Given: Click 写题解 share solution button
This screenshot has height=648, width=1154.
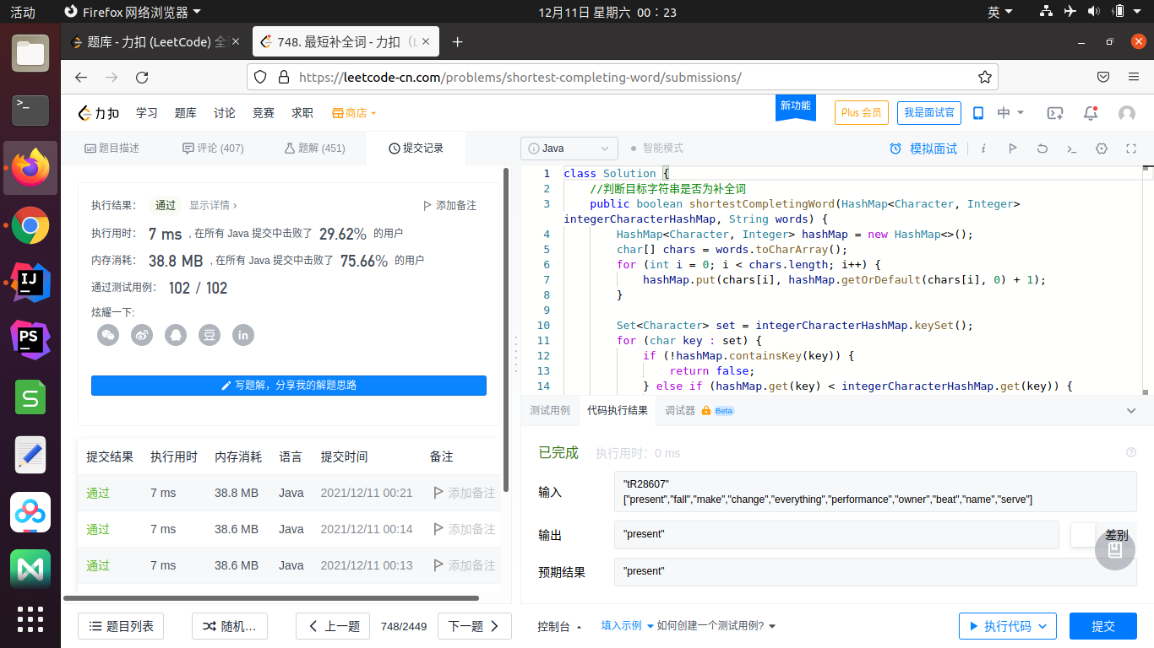Looking at the screenshot, I should point(289,385).
